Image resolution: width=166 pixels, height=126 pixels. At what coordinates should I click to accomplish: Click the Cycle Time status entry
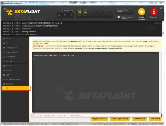click(x=58, y=124)
